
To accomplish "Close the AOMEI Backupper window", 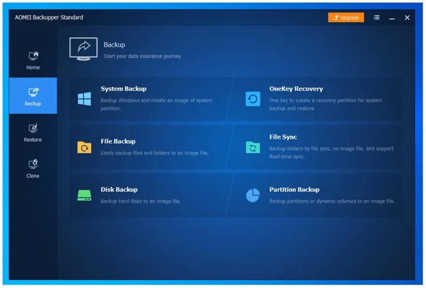I will [x=407, y=18].
